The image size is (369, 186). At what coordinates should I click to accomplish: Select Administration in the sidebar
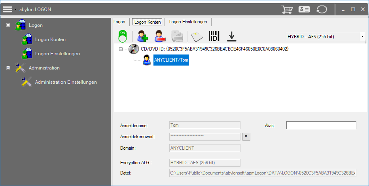[44, 68]
